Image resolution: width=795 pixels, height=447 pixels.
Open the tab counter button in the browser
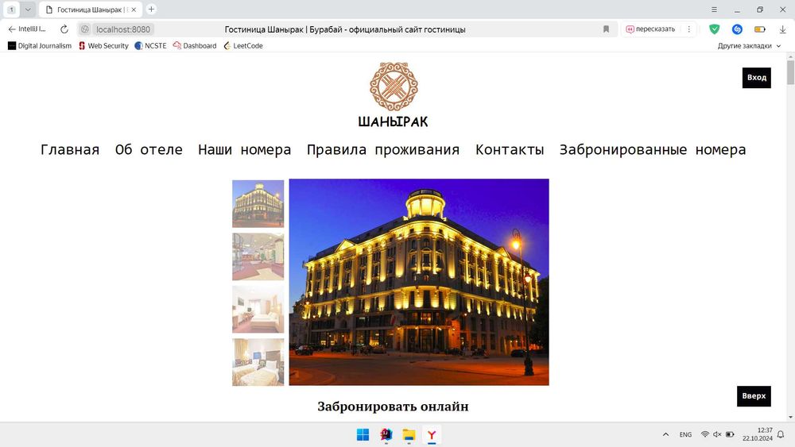point(11,10)
